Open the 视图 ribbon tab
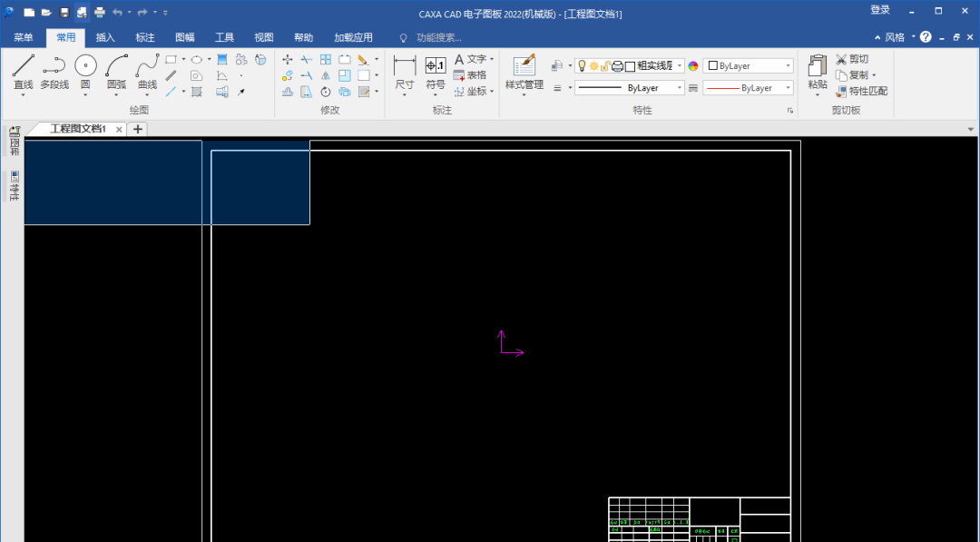Viewport: 980px width, 542px height. pyautogui.click(x=263, y=37)
